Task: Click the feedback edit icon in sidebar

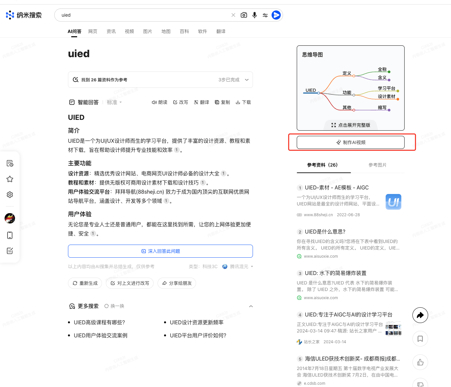Action: [x=10, y=251]
